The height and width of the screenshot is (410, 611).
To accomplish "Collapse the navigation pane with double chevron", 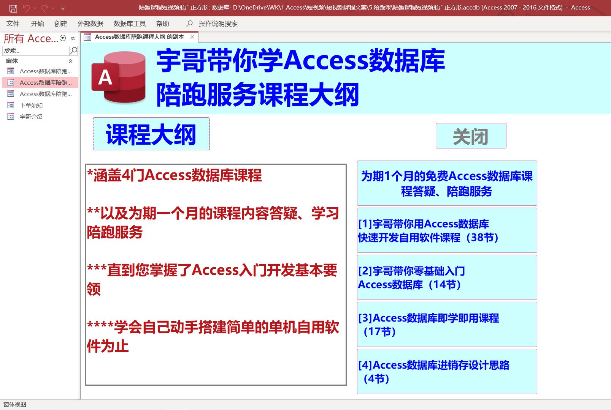I will point(73,38).
